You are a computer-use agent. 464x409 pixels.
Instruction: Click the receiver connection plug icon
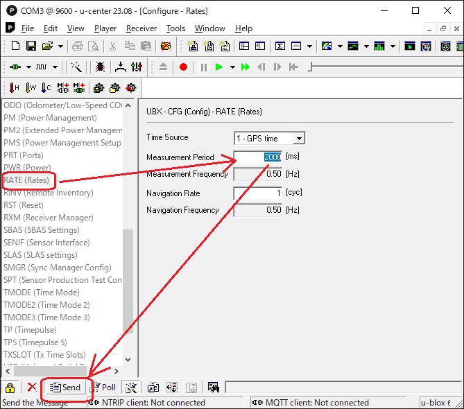pyautogui.click(x=15, y=67)
